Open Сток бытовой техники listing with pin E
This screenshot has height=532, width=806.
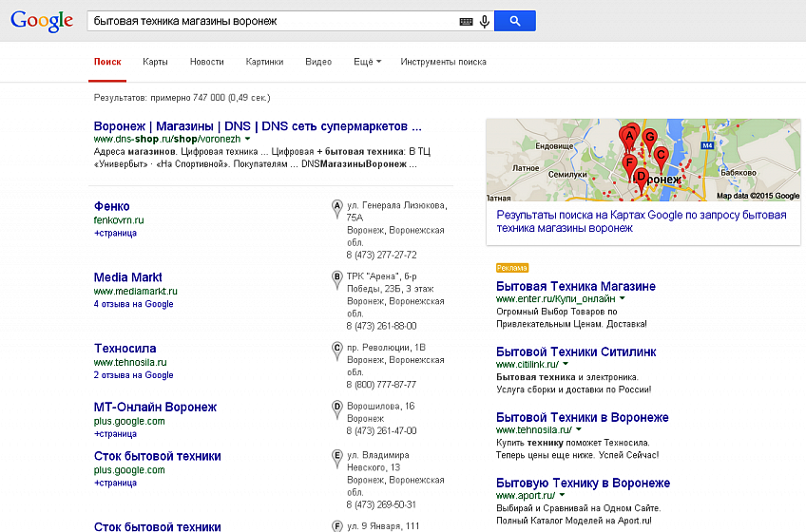pyautogui.click(x=157, y=456)
